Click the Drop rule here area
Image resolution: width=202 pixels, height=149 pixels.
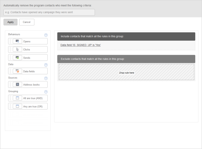click(127, 72)
